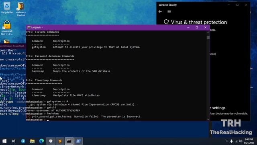Open the malware shortcut folder icon
The image size is (257, 145).
tap(21, 9)
